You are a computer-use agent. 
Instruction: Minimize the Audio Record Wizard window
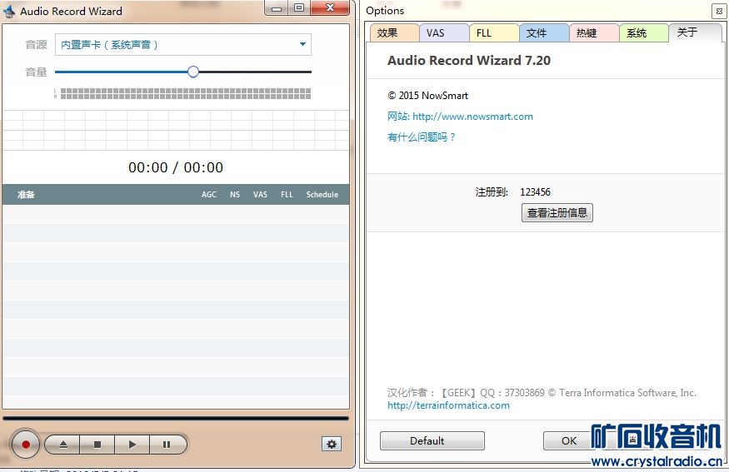click(277, 7)
